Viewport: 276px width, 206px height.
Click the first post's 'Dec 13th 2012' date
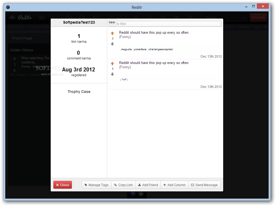[x=211, y=57]
